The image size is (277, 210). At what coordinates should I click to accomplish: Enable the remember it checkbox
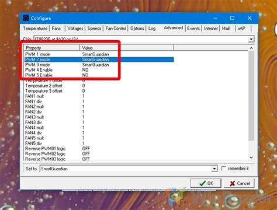click(224, 169)
